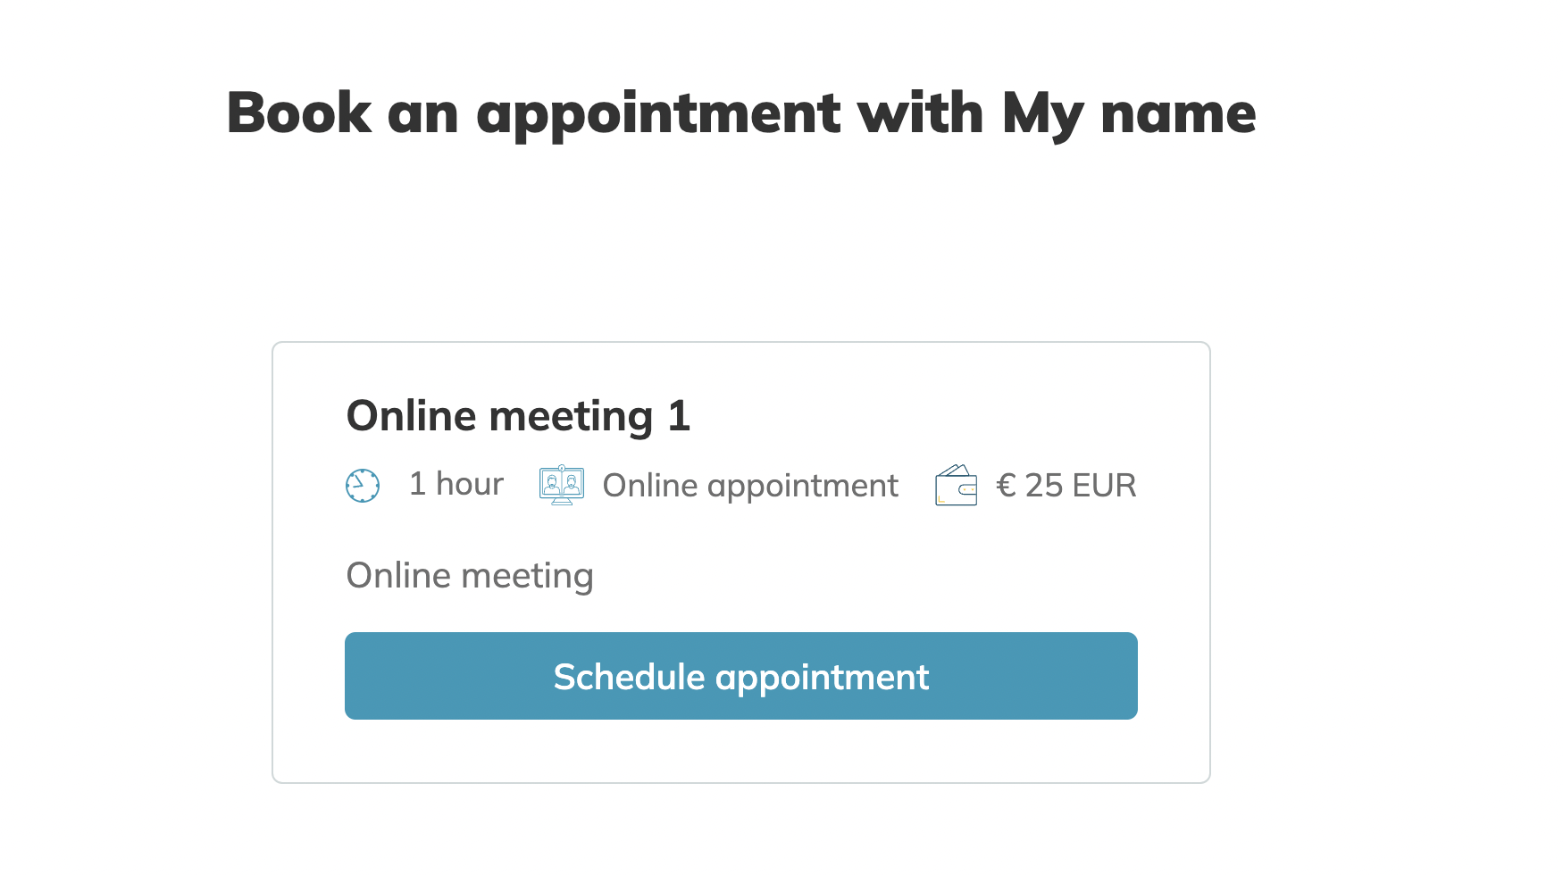Click the word hour beside the clock
1563x875 pixels.
tap(470, 484)
